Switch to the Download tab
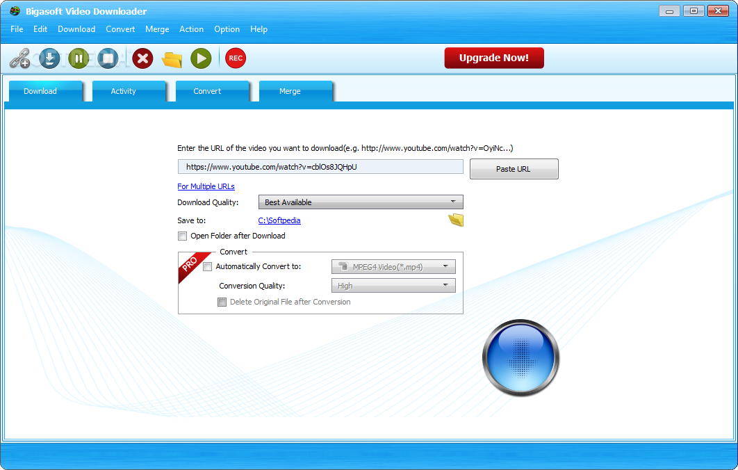738x470 pixels. coord(46,91)
